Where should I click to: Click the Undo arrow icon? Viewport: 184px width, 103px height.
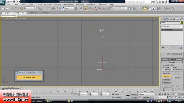[x=3, y=9]
